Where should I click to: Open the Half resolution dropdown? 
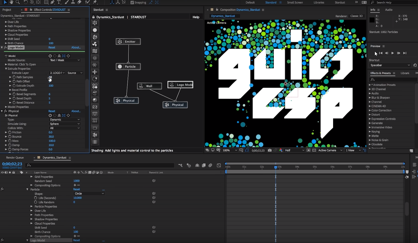point(294,150)
